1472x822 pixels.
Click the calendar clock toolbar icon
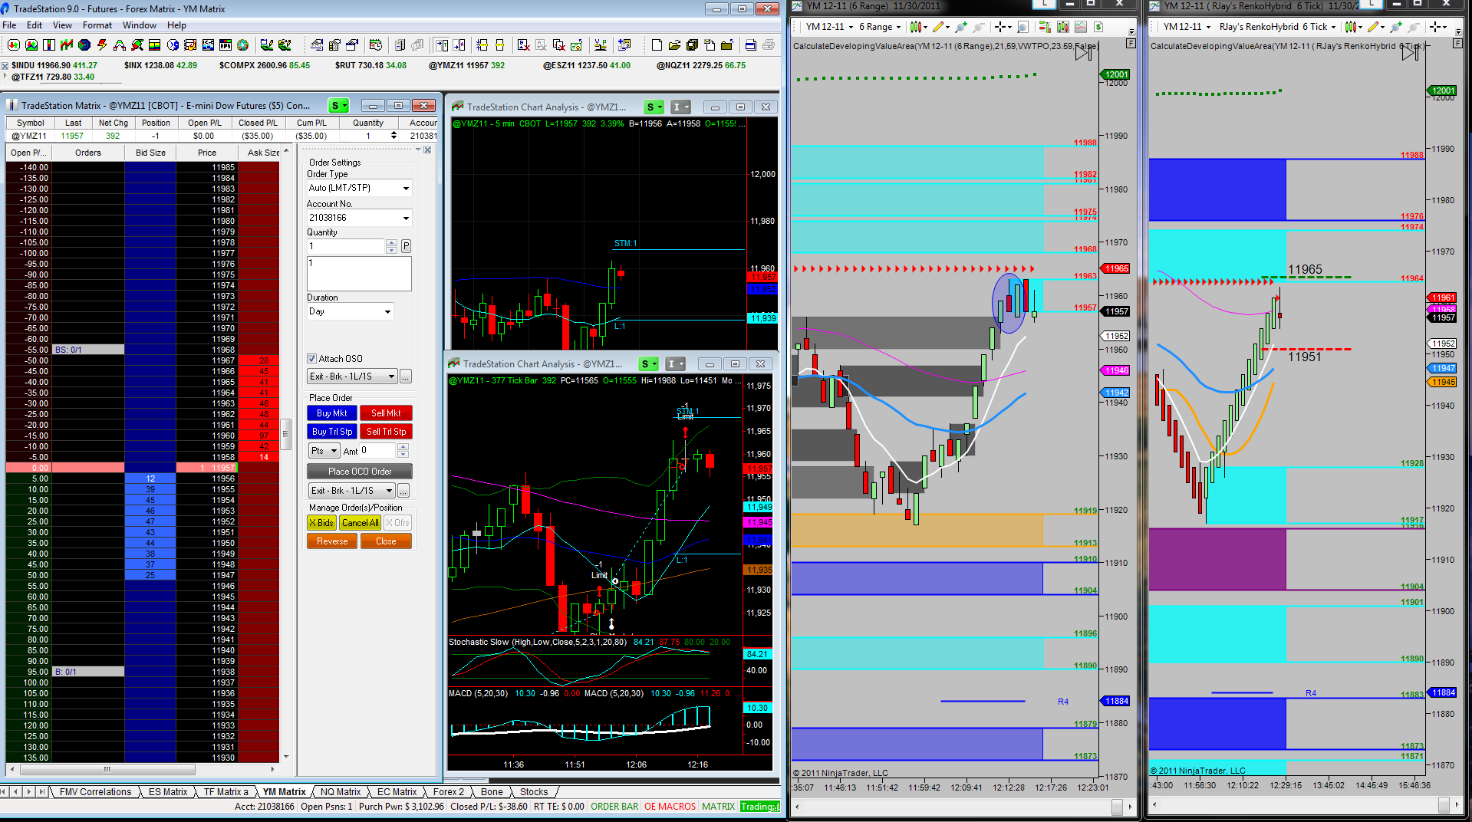coord(376,45)
